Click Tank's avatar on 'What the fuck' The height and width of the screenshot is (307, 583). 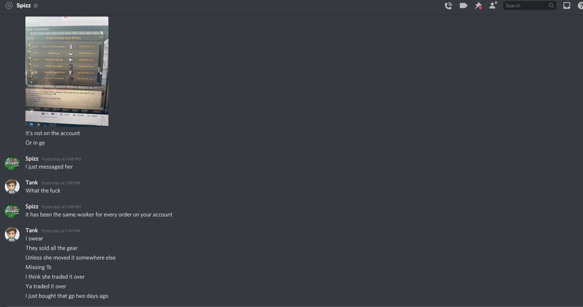tap(12, 187)
